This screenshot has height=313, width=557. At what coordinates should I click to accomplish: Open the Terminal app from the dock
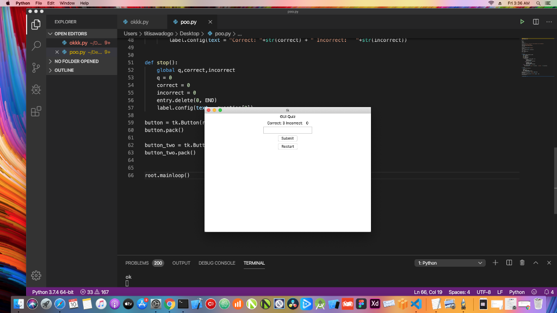[183, 304]
